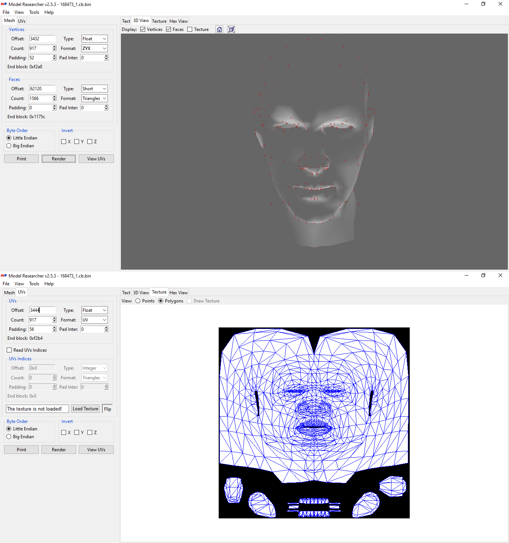Check Invert Z in the top window

pos(90,142)
